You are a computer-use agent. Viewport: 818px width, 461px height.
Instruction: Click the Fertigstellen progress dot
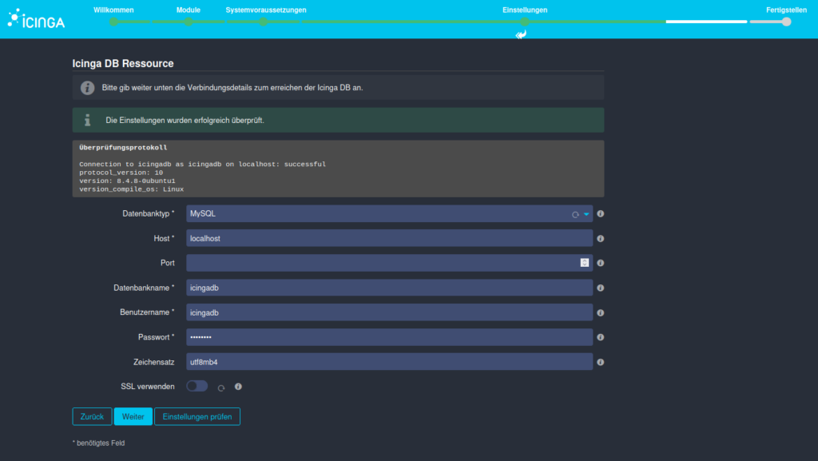click(786, 22)
